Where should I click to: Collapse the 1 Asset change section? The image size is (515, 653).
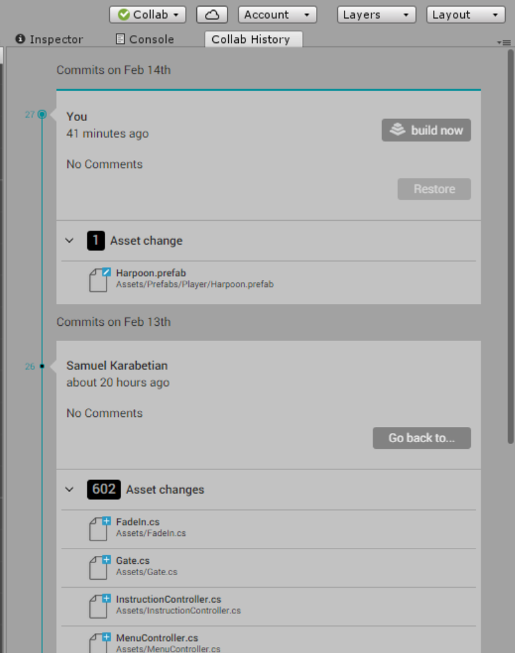(70, 241)
